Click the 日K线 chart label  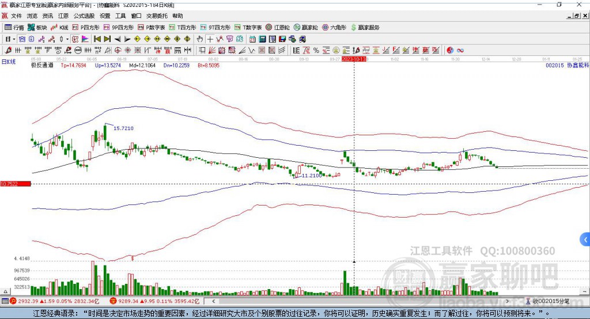(x=9, y=62)
